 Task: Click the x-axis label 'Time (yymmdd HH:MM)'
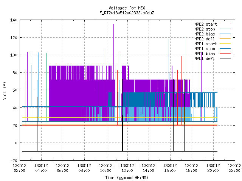click(127, 178)
